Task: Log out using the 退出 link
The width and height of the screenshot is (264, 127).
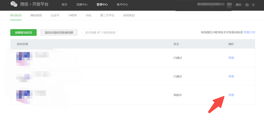Action: pyautogui.click(x=238, y=5)
